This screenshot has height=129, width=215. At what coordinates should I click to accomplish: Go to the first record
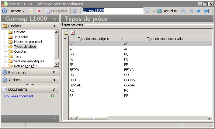click(x=183, y=11)
